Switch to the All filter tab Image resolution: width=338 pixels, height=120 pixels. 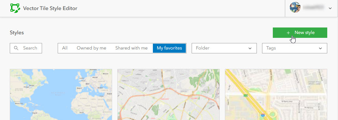point(65,48)
